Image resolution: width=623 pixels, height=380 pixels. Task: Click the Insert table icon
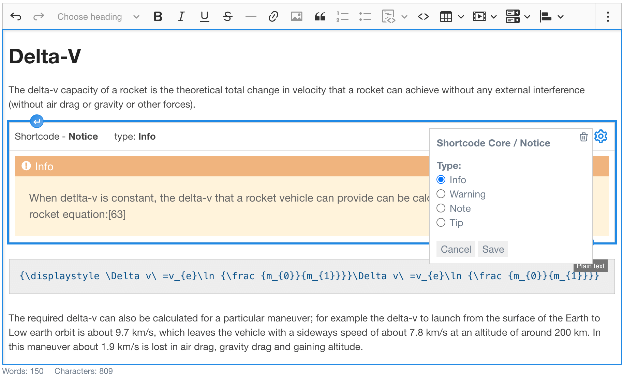point(446,16)
